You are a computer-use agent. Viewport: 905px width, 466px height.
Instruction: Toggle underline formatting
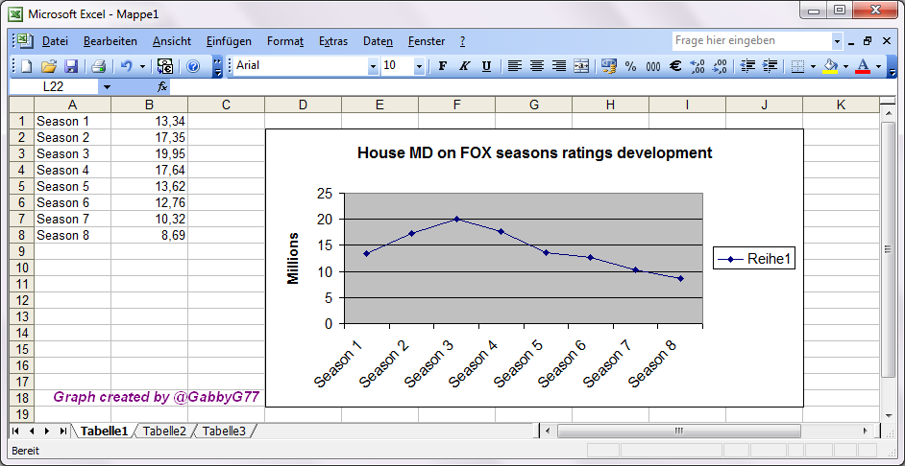(486, 66)
